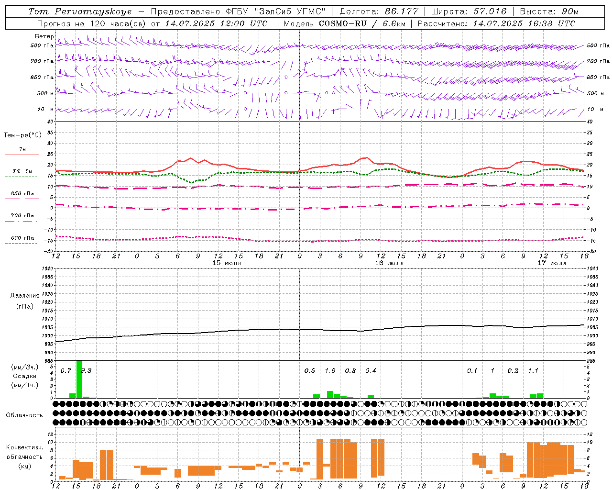Click the Давление pressure panel label
612x490 pixels.
25,296
